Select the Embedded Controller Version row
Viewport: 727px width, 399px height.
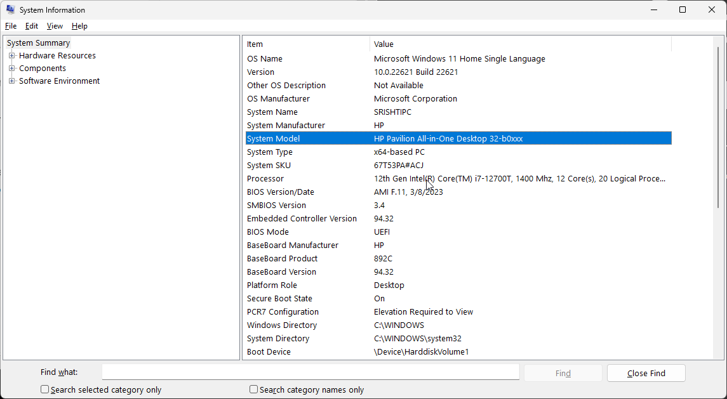(x=458, y=219)
